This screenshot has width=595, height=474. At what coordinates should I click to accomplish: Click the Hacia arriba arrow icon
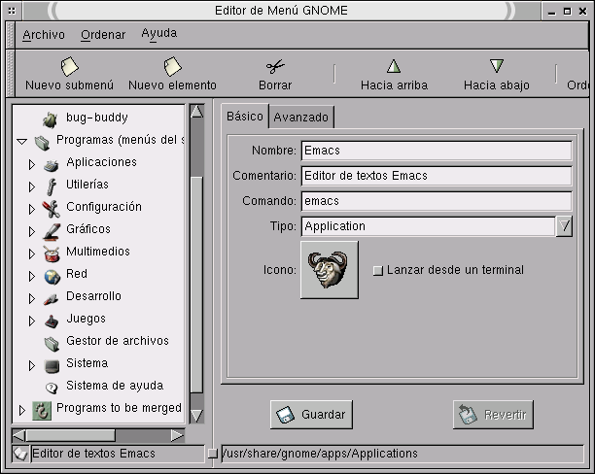point(394,66)
